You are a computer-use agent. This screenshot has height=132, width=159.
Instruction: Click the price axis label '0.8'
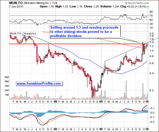click(152, 56)
